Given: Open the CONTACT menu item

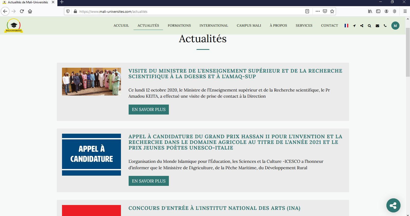Looking at the screenshot, I should (330, 26).
